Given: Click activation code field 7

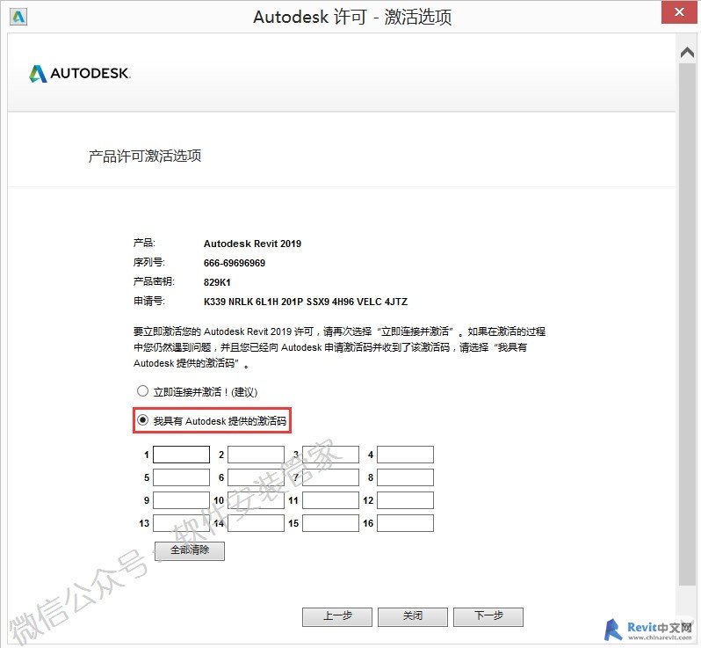Looking at the screenshot, I should (330, 477).
